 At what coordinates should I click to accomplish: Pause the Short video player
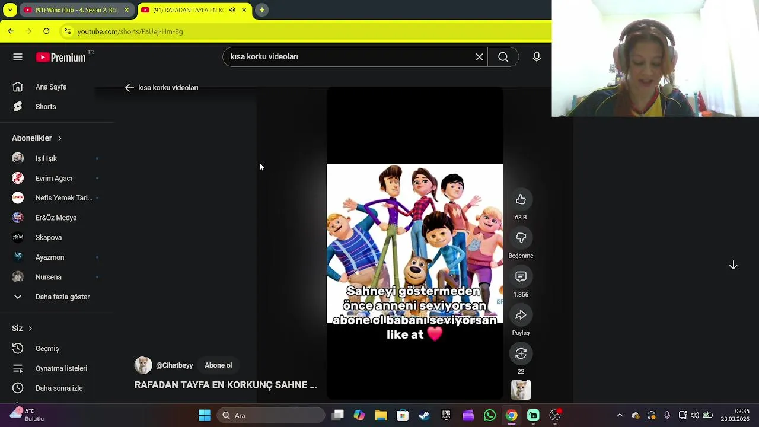[414, 243]
